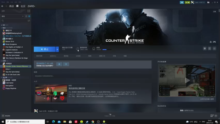Collapse category containing Crab Game
Image resolution: width=220 pixels, height=124 pixels.
2,77
